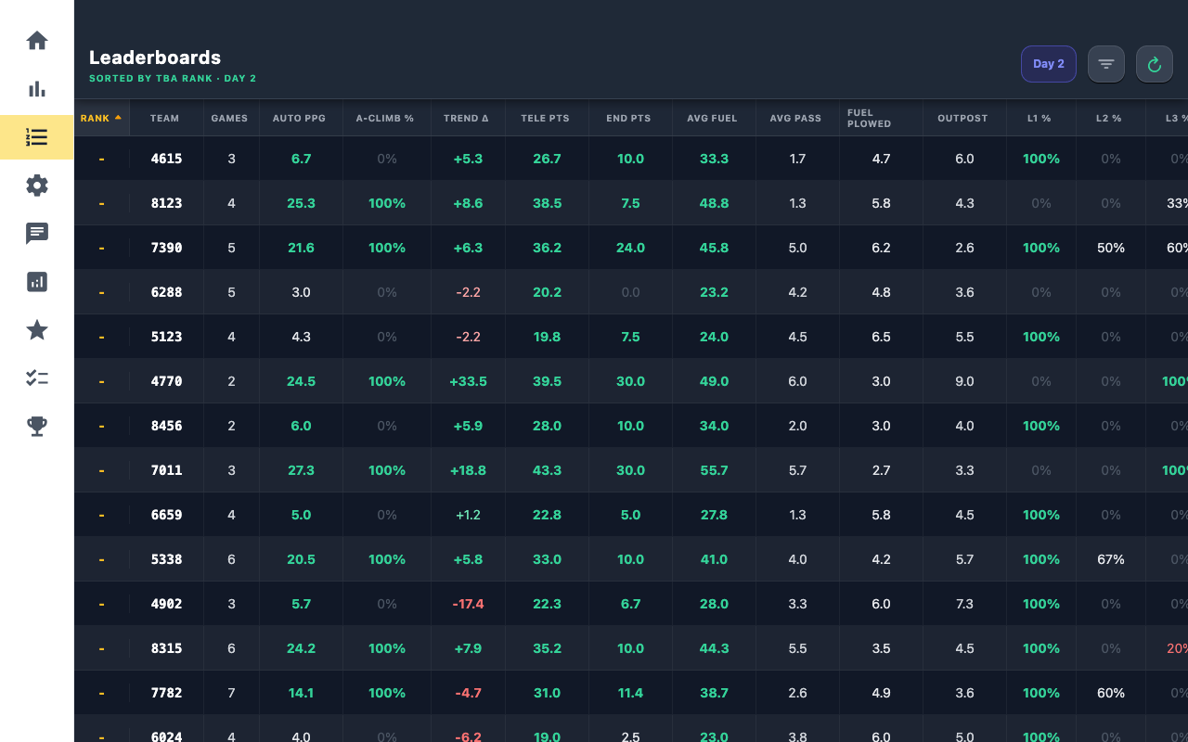1188x742 pixels.
Task: Open the analytics report icon in sidebar
Action: coord(37,282)
